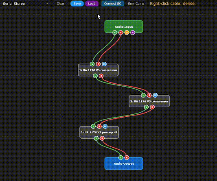Image resolution: width=217 pixels, height=181 pixels.
Task: Click SC sidechain port of preamp 48 node
Action: click(105, 126)
